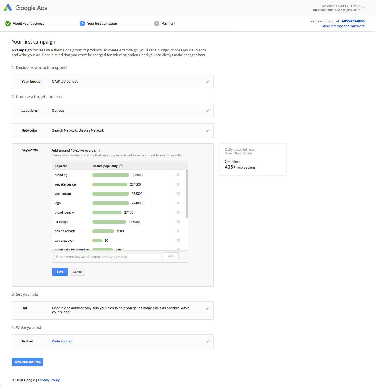Click the account email openbookmarks.365@gmail.com
This screenshot has height=386, width=376.
coord(337,10)
